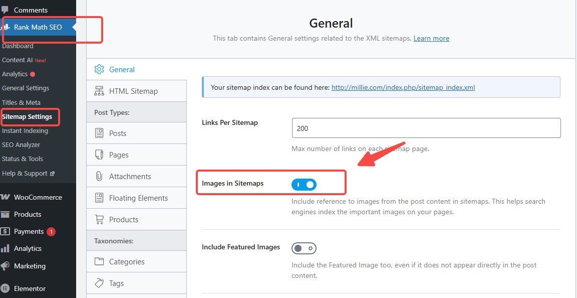Click the Products archive icon in admin sidebar
The width and height of the screenshot is (577, 298).
click(x=6, y=214)
